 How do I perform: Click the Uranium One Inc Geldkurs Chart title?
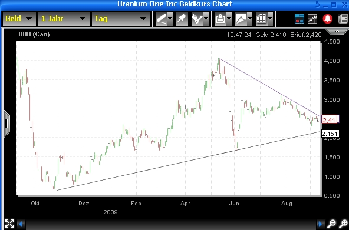(x=174, y=4)
